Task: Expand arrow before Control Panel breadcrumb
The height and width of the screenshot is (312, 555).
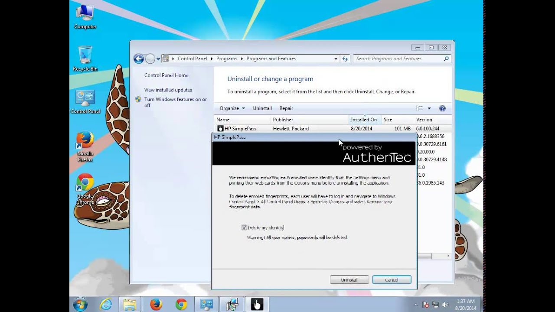Action: 173,58
